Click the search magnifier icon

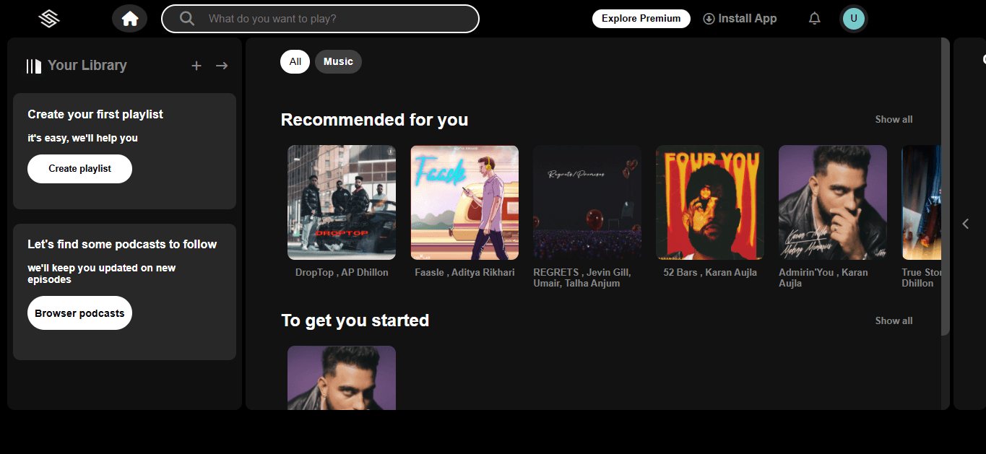(x=186, y=18)
